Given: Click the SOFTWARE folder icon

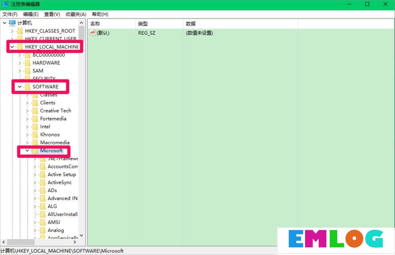Looking at the screenshot, I should (x=27, y=87).
